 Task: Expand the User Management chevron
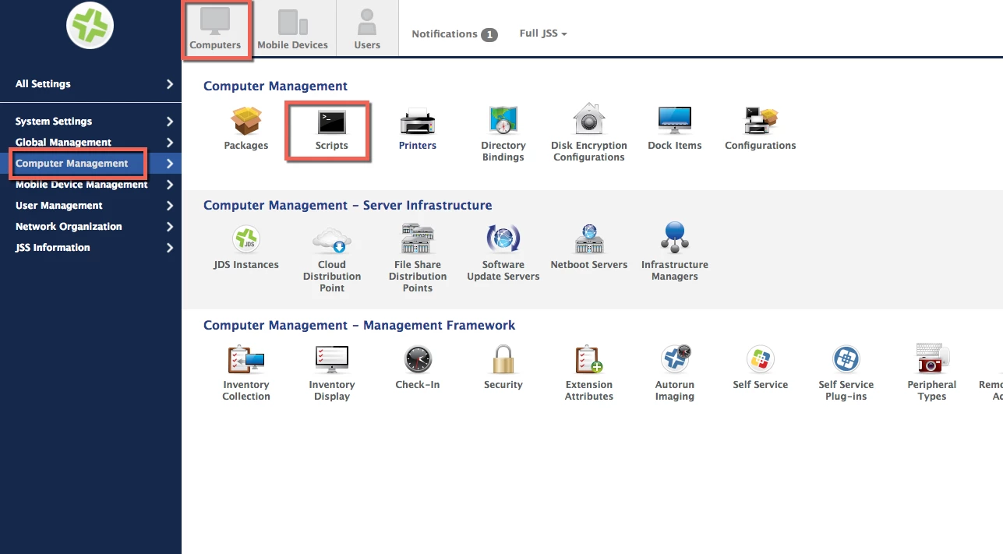[x=170, y=206]
